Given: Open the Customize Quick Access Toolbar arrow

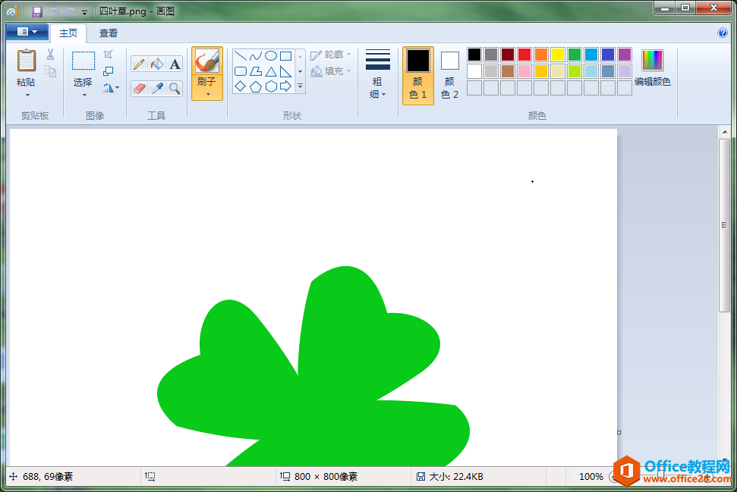Looking at the screenshot, I should point(84,13).
